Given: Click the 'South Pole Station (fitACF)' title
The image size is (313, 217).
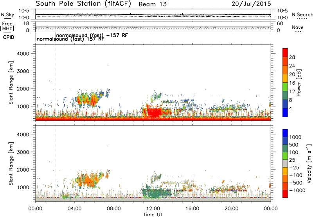Looking at the screenshot, I should [83, 4].
